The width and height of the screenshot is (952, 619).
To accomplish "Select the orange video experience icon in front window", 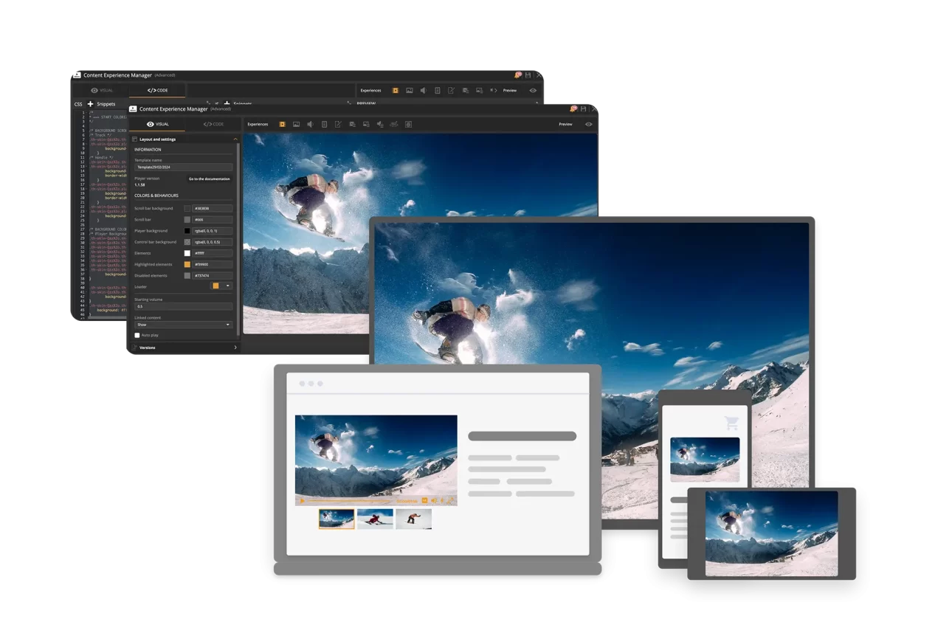I will (x=282, y=124).
